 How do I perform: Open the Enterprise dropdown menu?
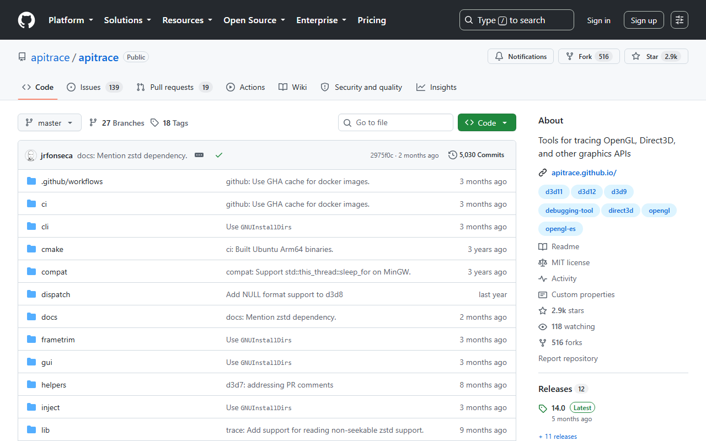(322, 20)
